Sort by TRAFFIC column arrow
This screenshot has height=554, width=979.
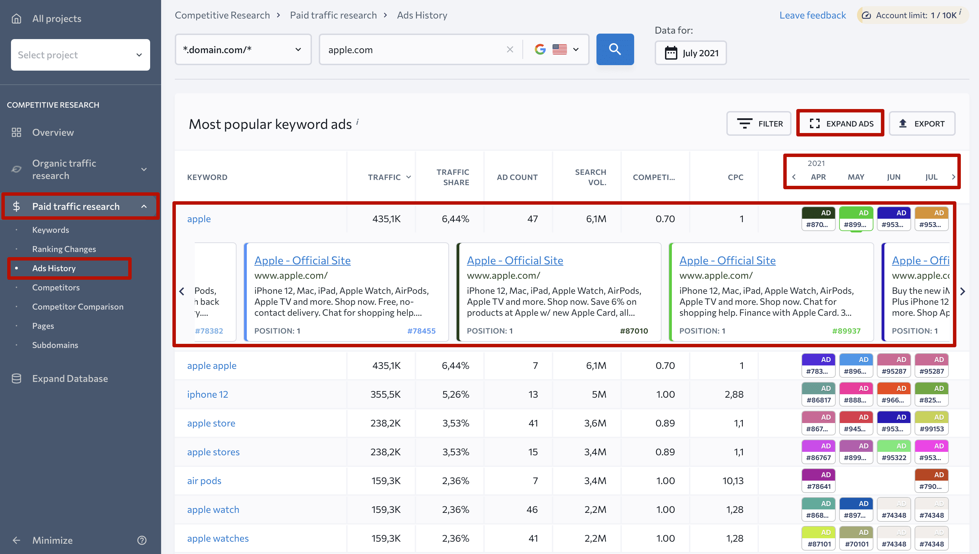409,177
